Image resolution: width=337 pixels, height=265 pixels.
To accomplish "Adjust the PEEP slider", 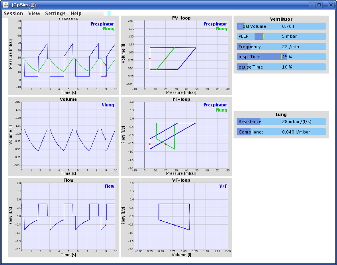I will [281, 36].
